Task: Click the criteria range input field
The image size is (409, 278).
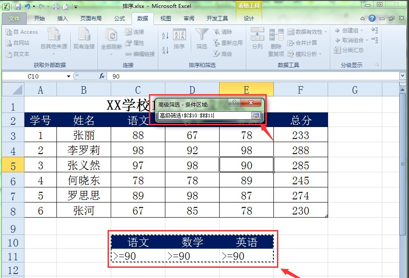Action: 204,115
